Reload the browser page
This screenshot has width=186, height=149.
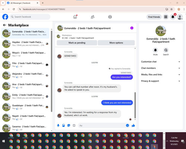14,9
